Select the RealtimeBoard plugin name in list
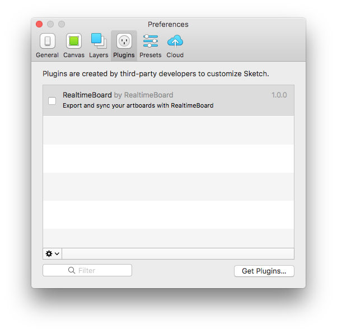Image resolution: width=337 pixels, height=333 pixels. [x=87, y=95]
